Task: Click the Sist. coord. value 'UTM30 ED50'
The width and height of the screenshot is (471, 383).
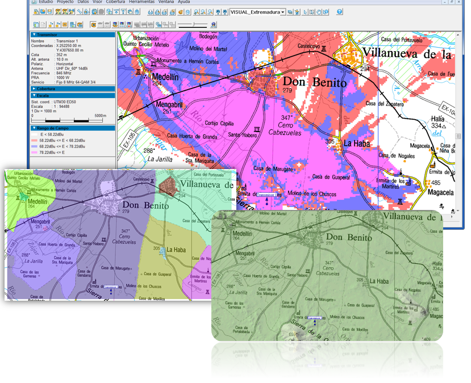Action: 65,102
